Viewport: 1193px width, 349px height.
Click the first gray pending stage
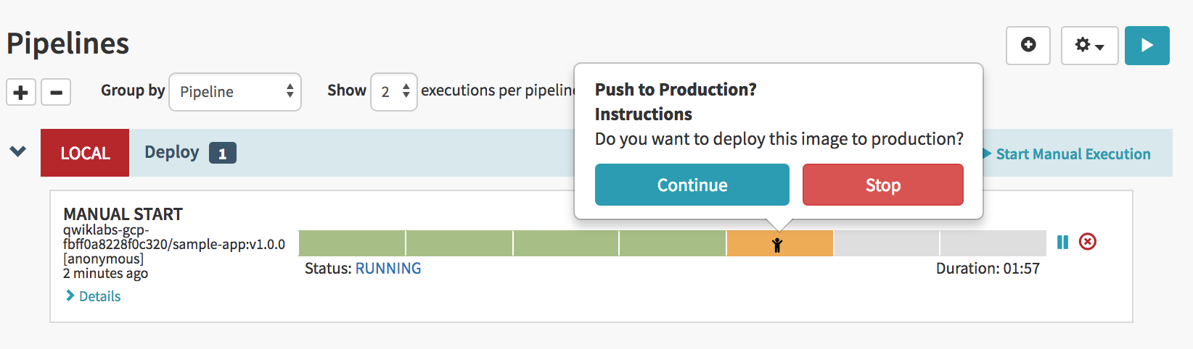[x=886, y=243]
